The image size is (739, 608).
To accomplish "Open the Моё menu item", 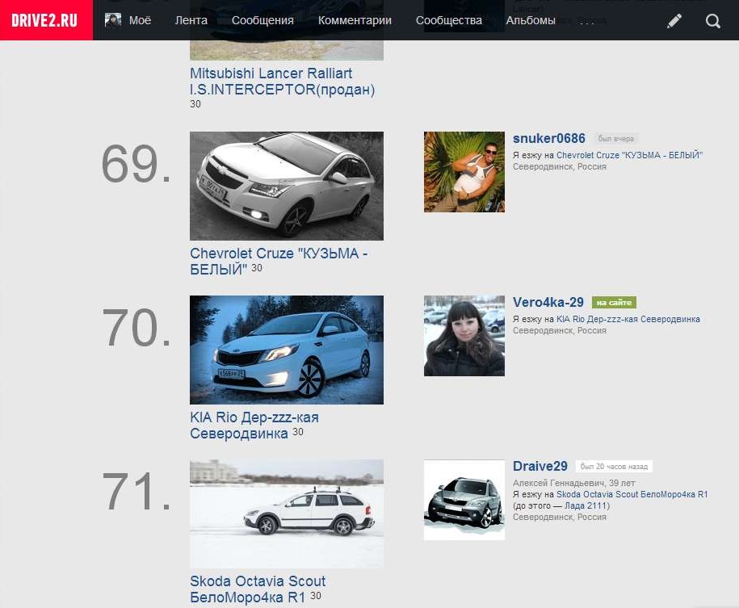I will click(140, 20).
